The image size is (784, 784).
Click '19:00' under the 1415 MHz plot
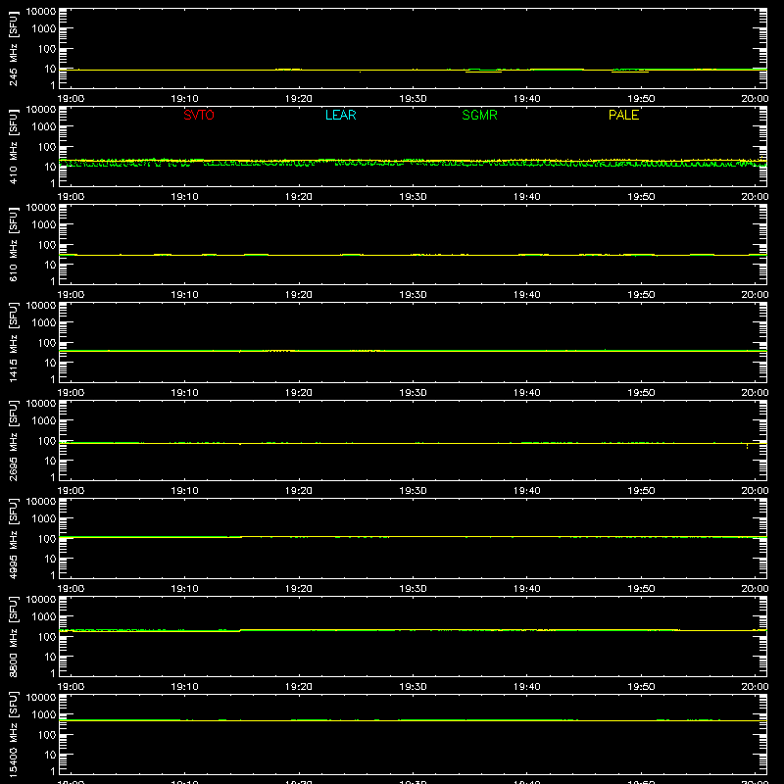coord(71,393)
